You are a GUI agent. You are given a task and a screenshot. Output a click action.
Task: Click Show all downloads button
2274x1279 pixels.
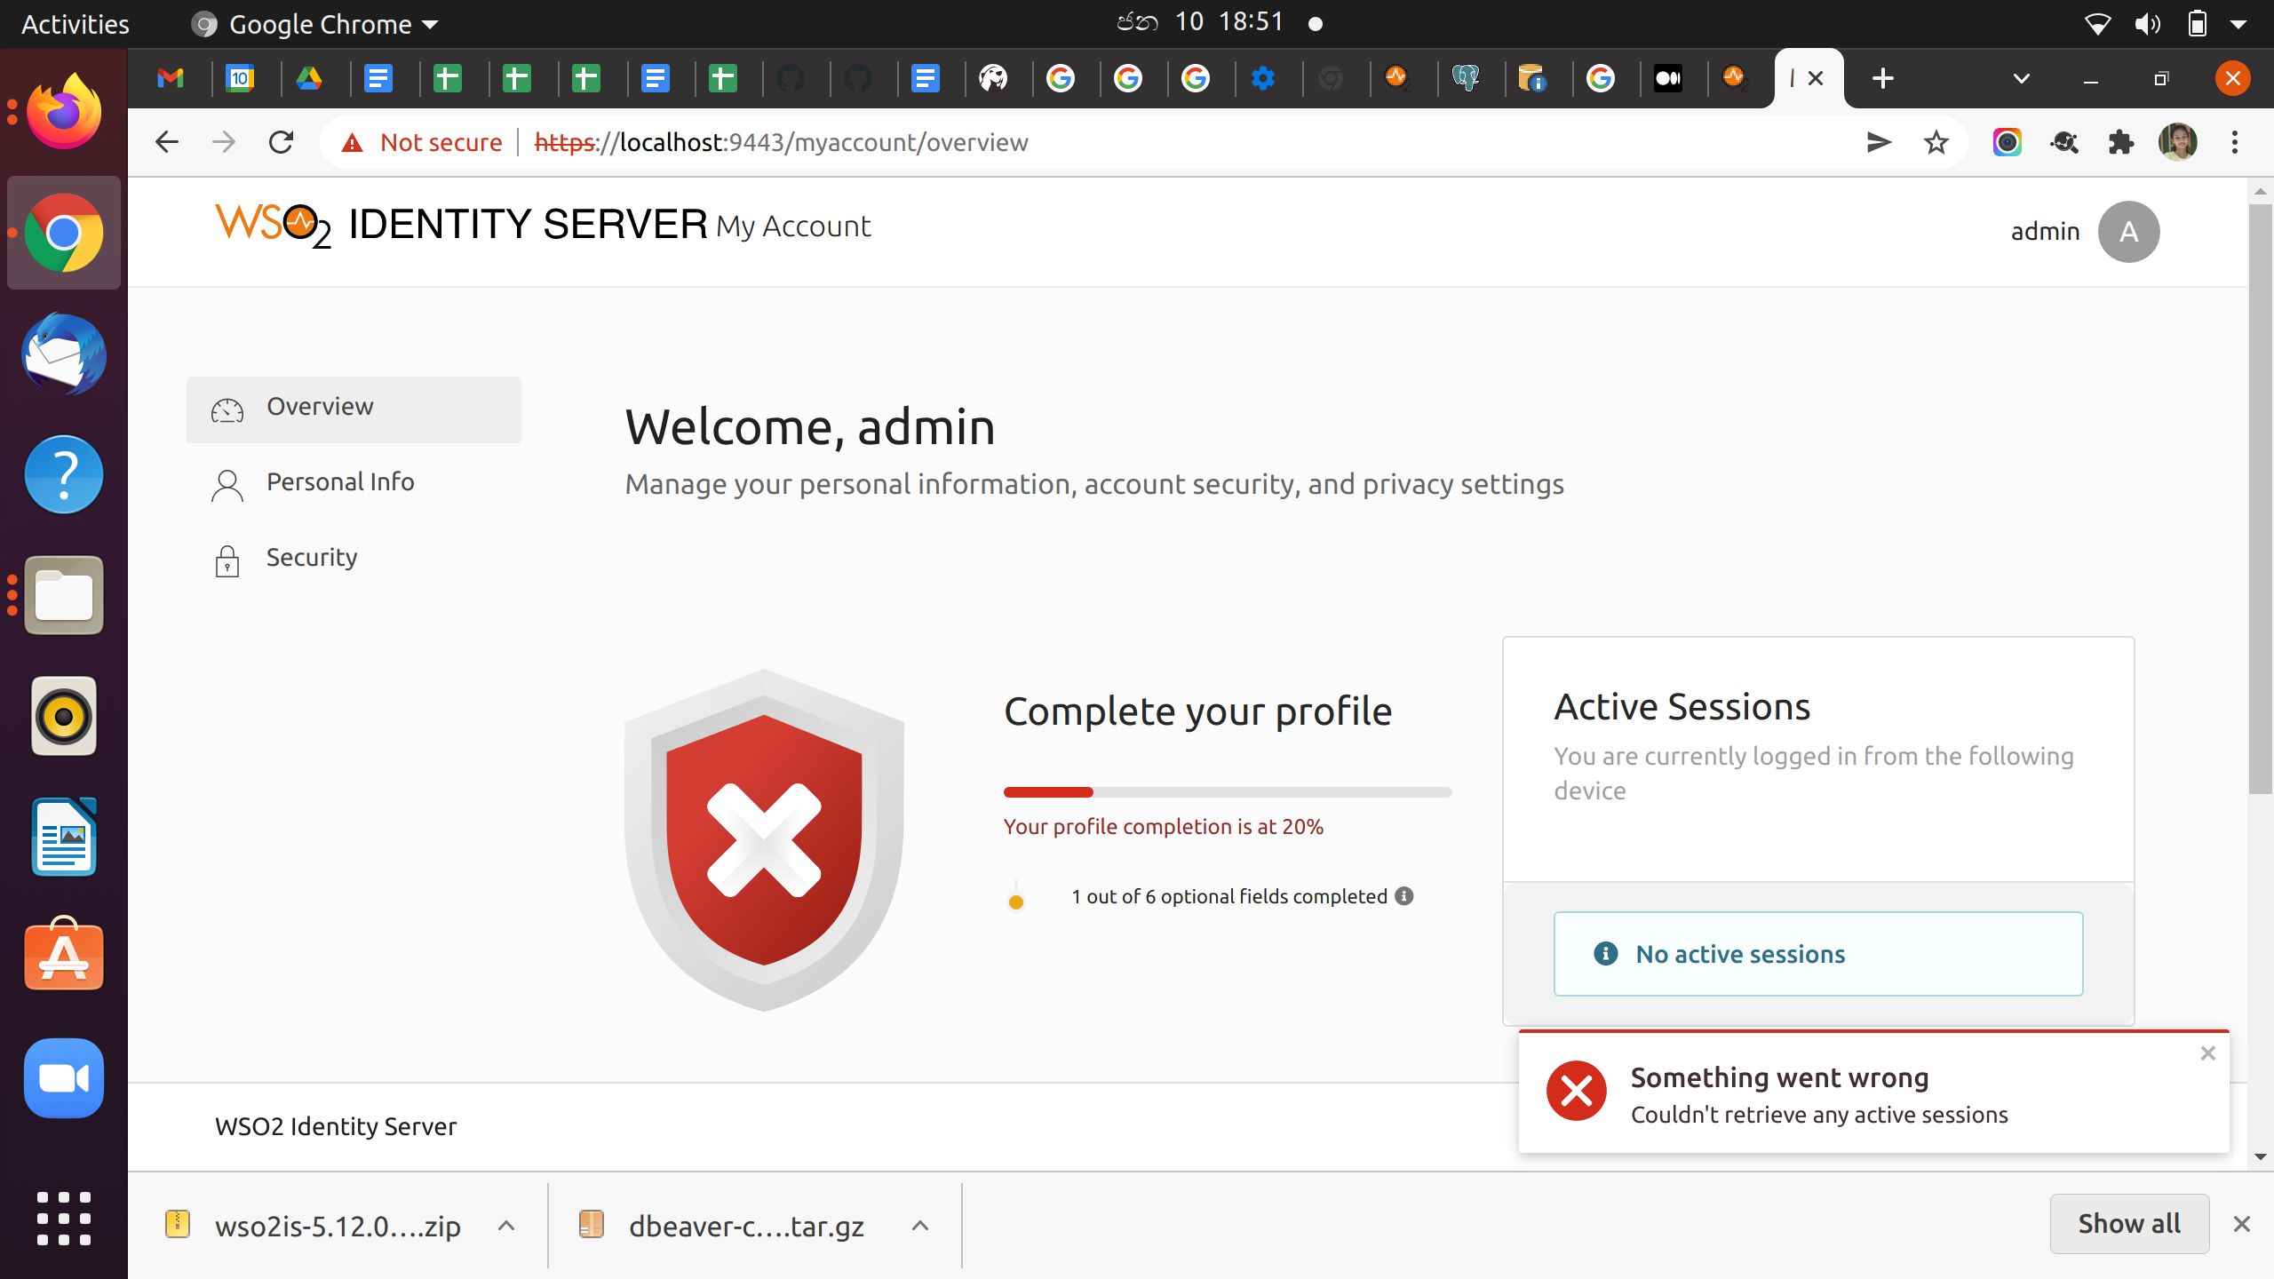2128,1224
